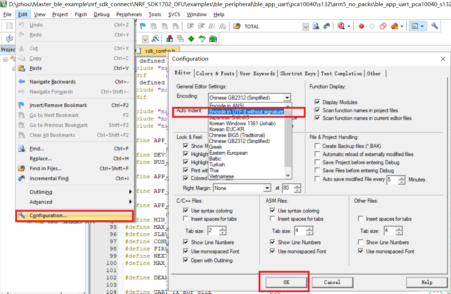Screen dimensions: 451x294
Task: Open the Manage Run-Time Environment green diamond icon
Action: (191, 39)
